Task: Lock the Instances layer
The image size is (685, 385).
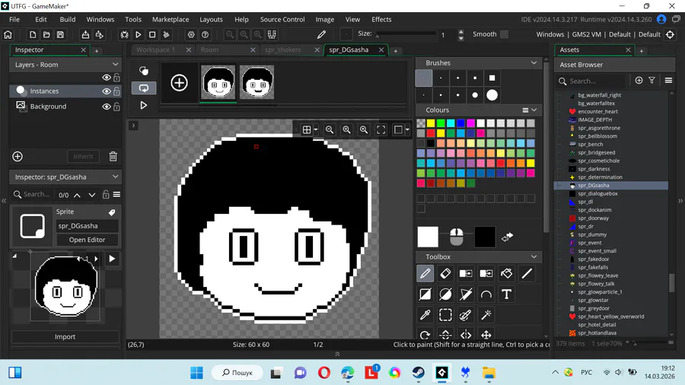Action: [x=116, y=91]
